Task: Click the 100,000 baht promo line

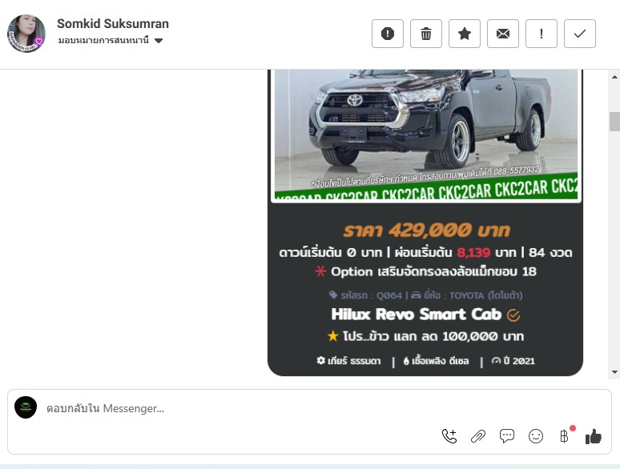Action: 425,336
